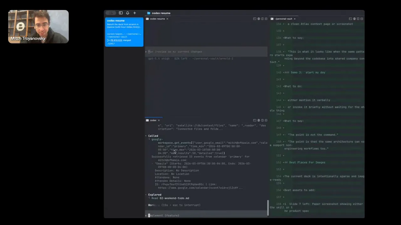Click the lower codex pane scrollbar
Image resolution: width=401 pixels, height=225 pixels.
click(268, 208)
